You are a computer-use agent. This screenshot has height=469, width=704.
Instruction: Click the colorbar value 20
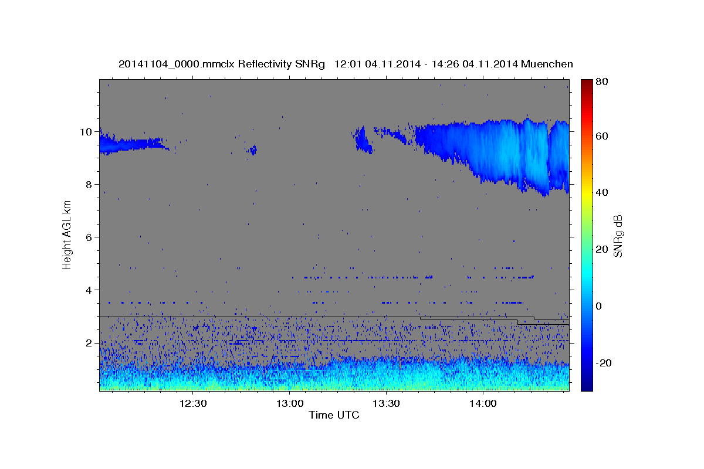(601, 250)
